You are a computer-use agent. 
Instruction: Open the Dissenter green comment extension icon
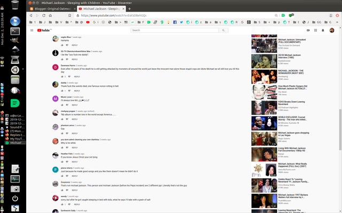tap(283, 15)
